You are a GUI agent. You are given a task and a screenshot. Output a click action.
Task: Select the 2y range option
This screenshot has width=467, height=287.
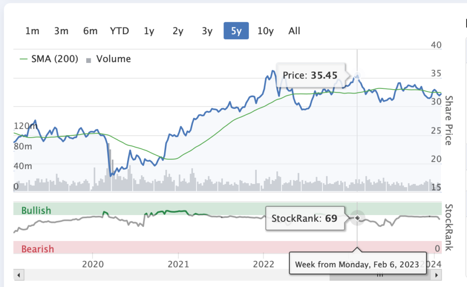coord(178,31)
